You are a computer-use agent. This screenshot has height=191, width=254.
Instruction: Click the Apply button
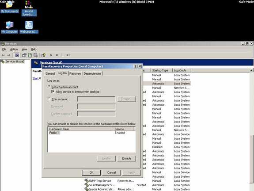[131, 172]
